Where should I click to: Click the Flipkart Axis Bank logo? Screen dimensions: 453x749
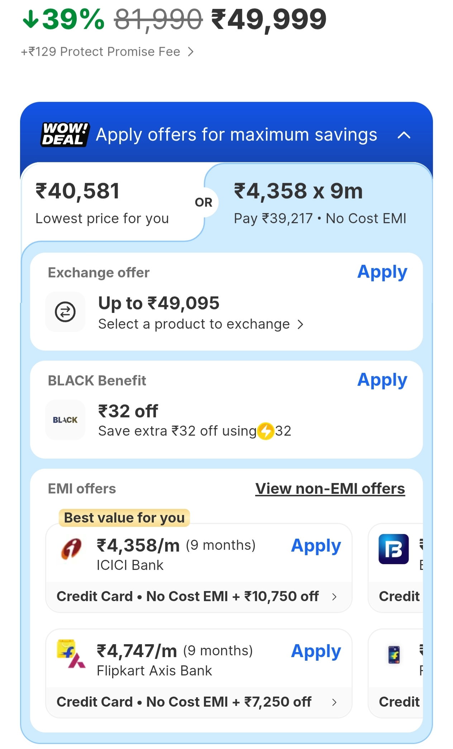coord(71,654)
